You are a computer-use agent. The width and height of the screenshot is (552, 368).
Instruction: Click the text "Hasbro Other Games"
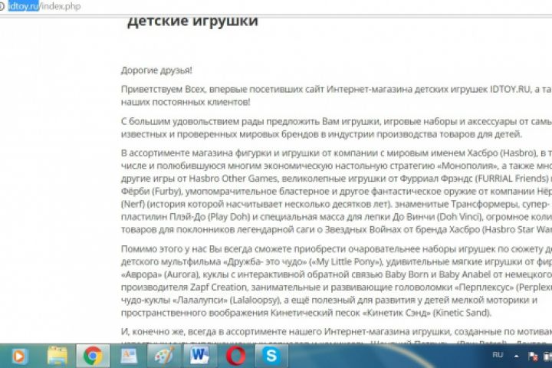pos(233,179)
